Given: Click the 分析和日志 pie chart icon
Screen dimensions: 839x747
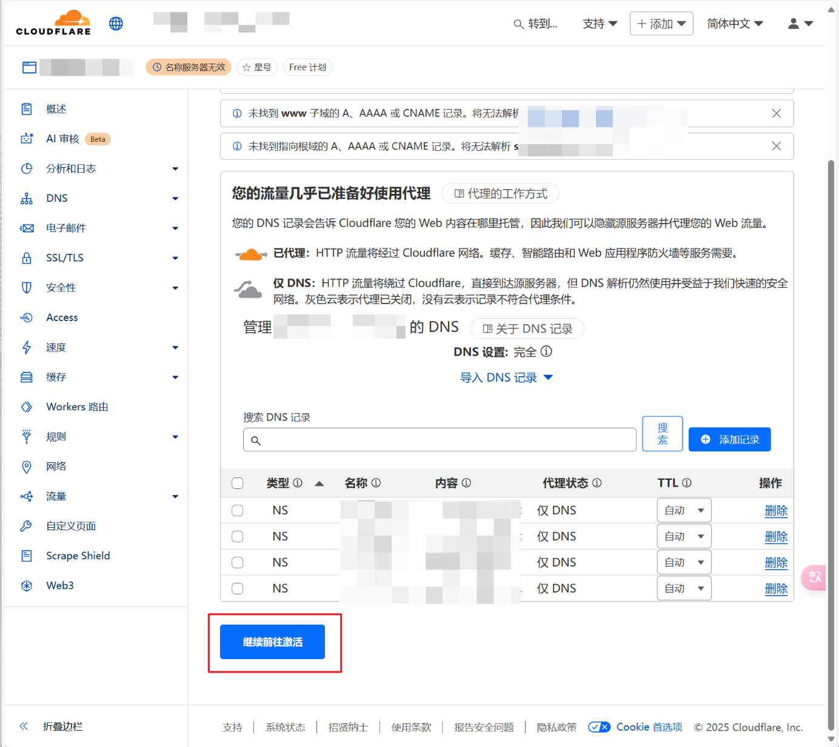Looking at the screenshot, I should click(x=27, y=168).
